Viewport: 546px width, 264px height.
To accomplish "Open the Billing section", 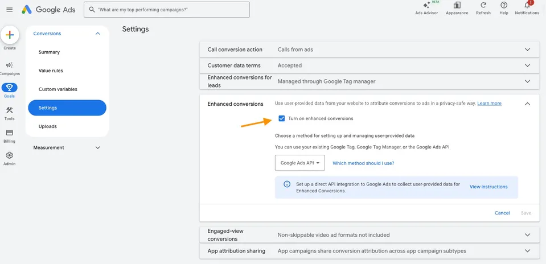I will click(10, 136).
